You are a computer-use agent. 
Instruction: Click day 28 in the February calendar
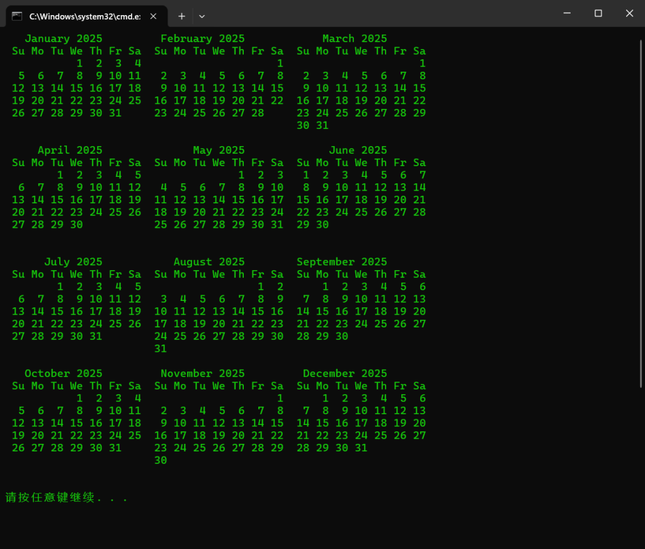pyautogui.click(x=258, y=113)
